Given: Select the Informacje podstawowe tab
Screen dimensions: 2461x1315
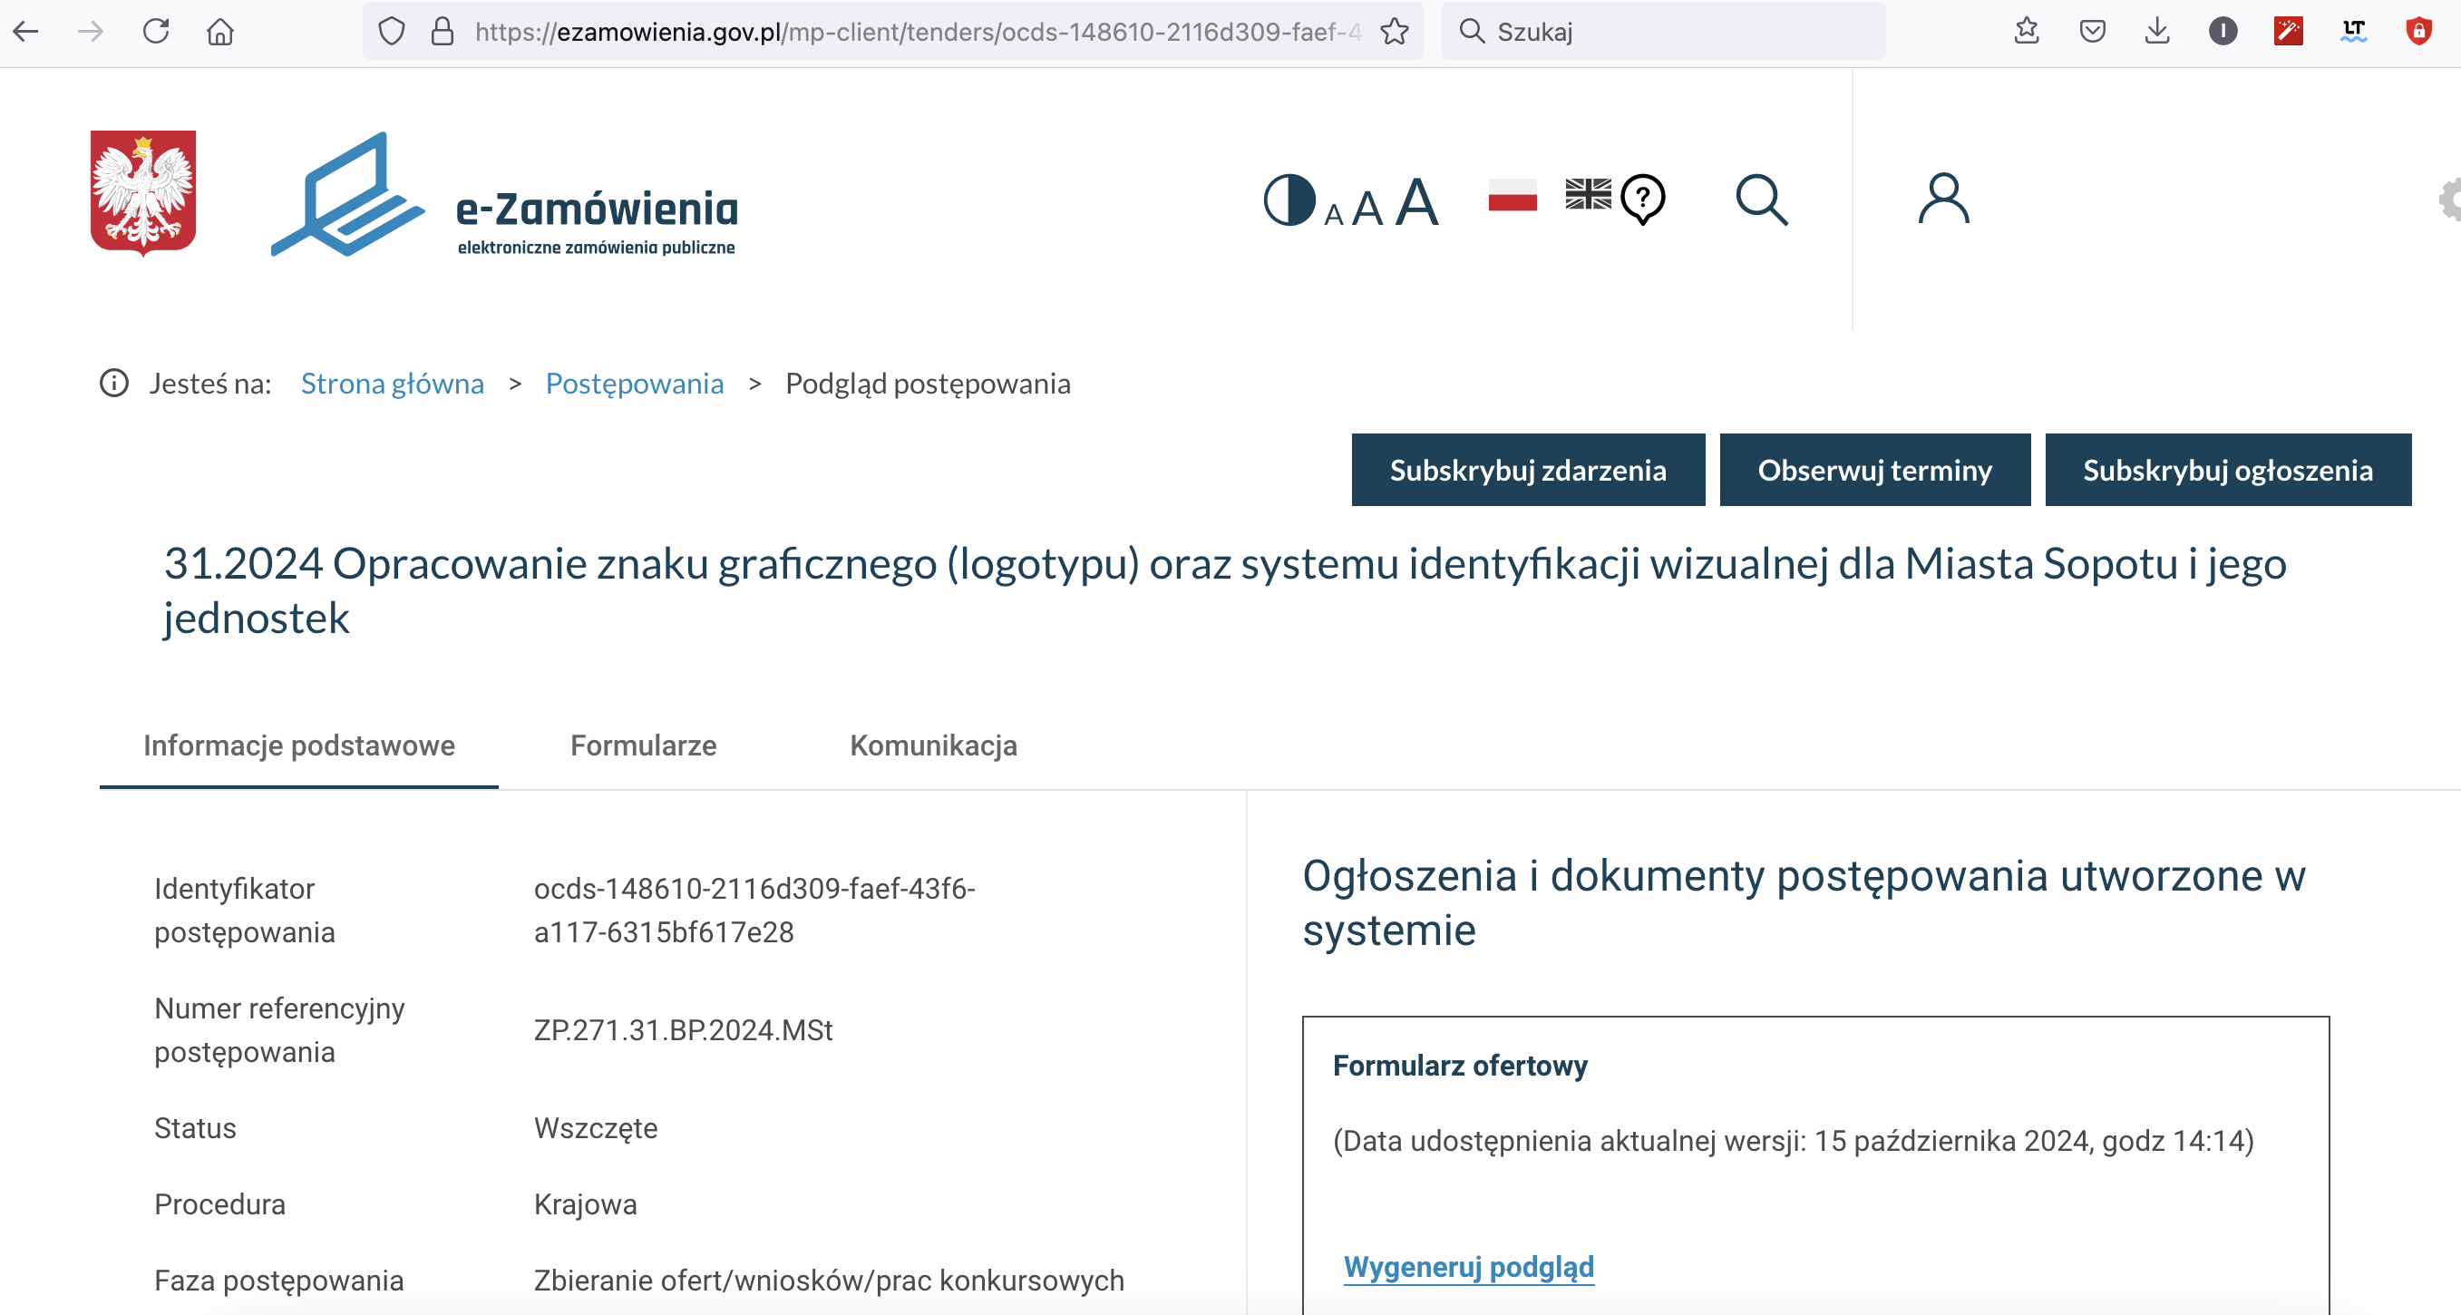Looking at the screenshot, I should (299, 745).
